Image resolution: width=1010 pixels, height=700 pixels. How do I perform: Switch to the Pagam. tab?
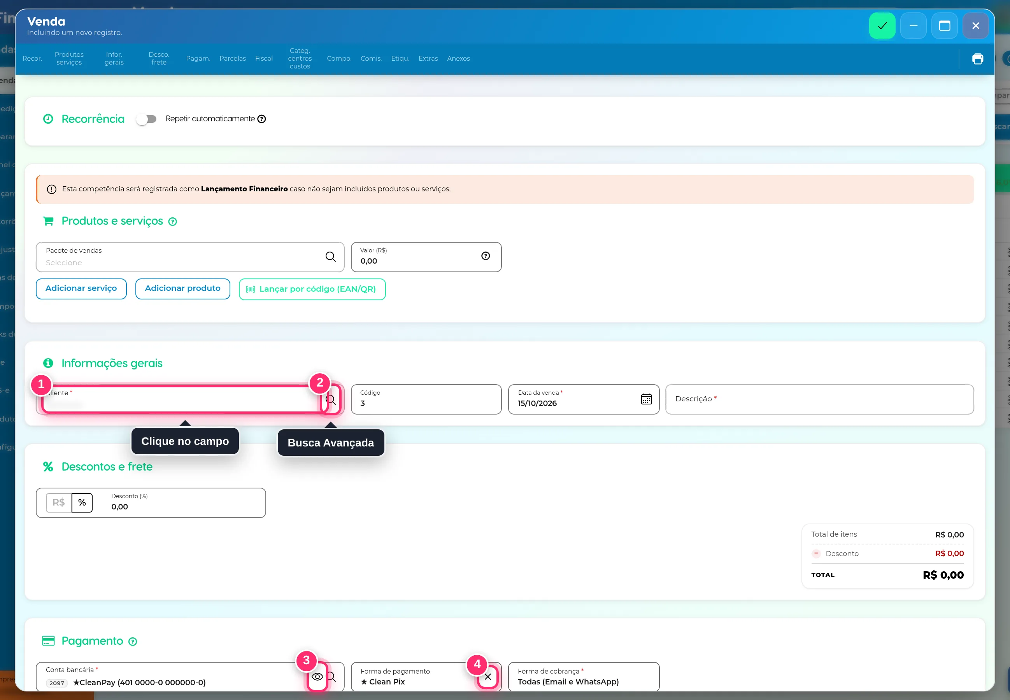pyautogui.click(x=198, y=58)
